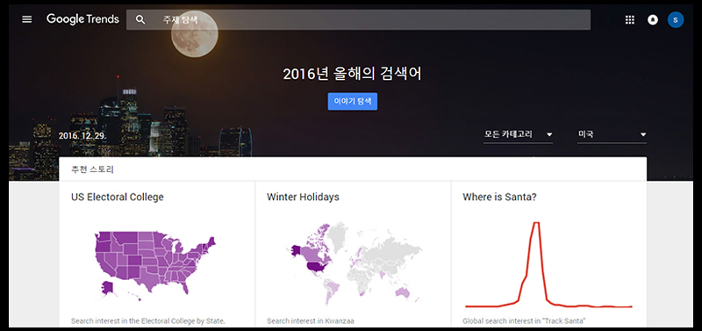The image size is (702, 331).
Task: Go to Google Trends home logo
Action: click(x=82, y=19)
